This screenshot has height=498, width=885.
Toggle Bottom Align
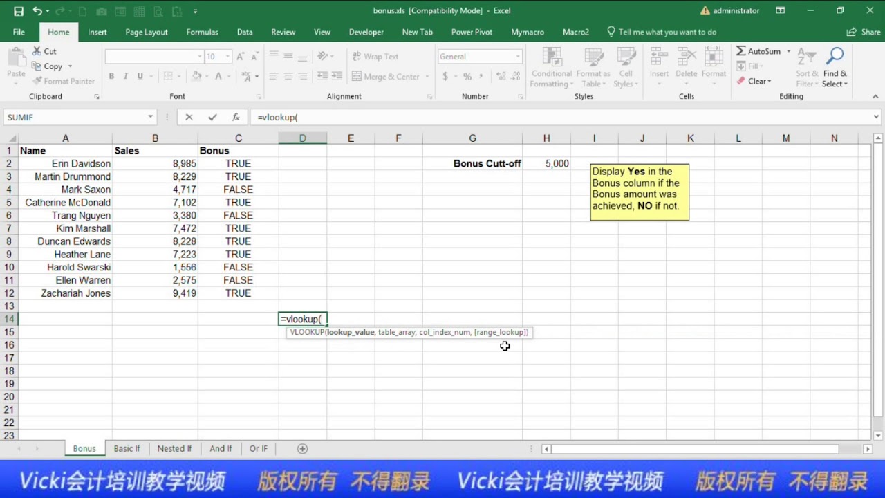[x=303, y=57]
